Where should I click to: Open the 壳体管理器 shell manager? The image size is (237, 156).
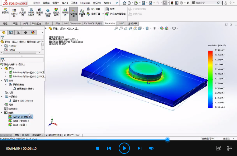48,13
